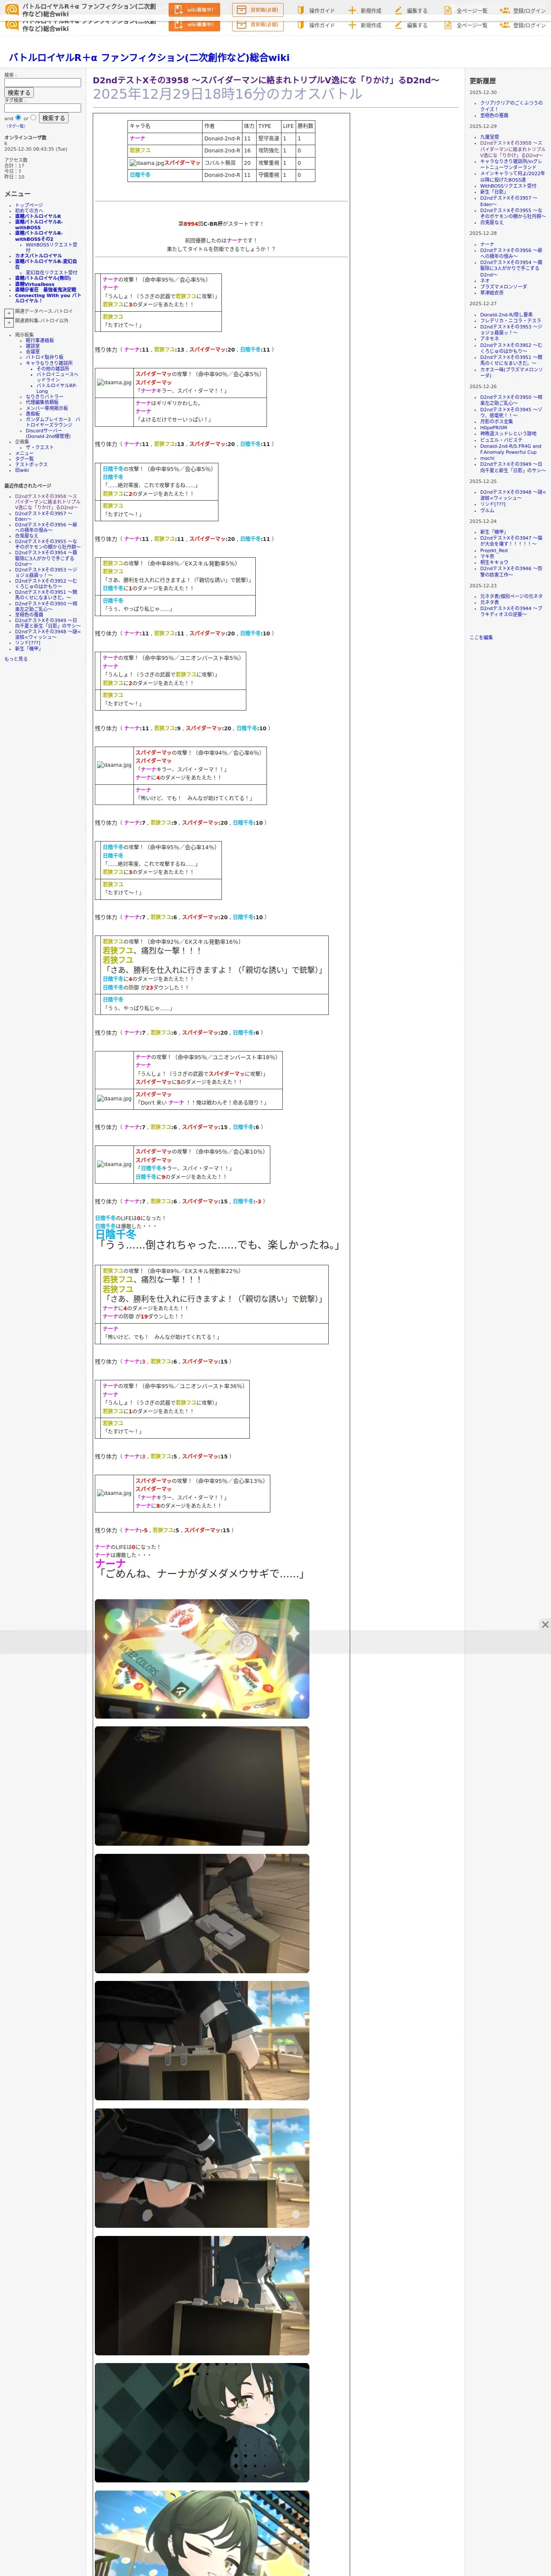Screen dimensions: 551x2576
Task: Open Connecting With you バトルロイヤル！ link
Action: pos(47,298)
